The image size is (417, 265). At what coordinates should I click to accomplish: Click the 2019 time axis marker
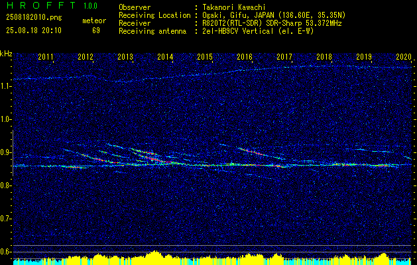coord(364,56)
